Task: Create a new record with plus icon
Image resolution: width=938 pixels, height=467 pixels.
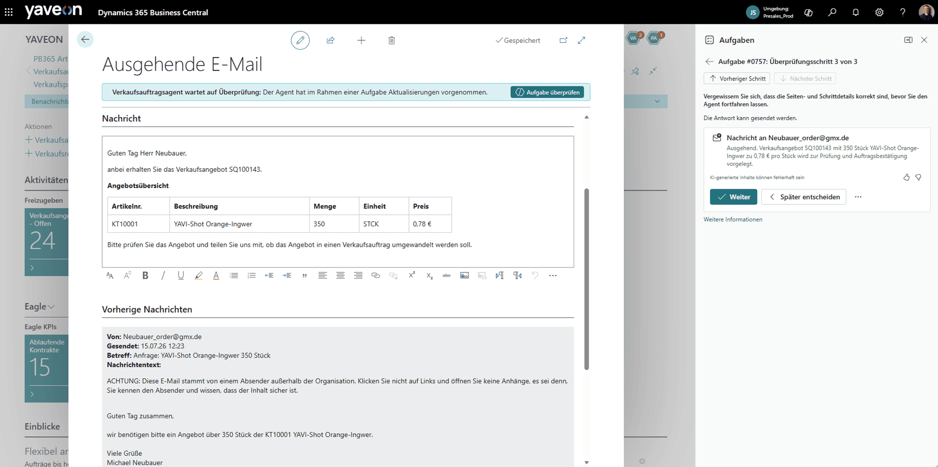Action: [362, 41]
